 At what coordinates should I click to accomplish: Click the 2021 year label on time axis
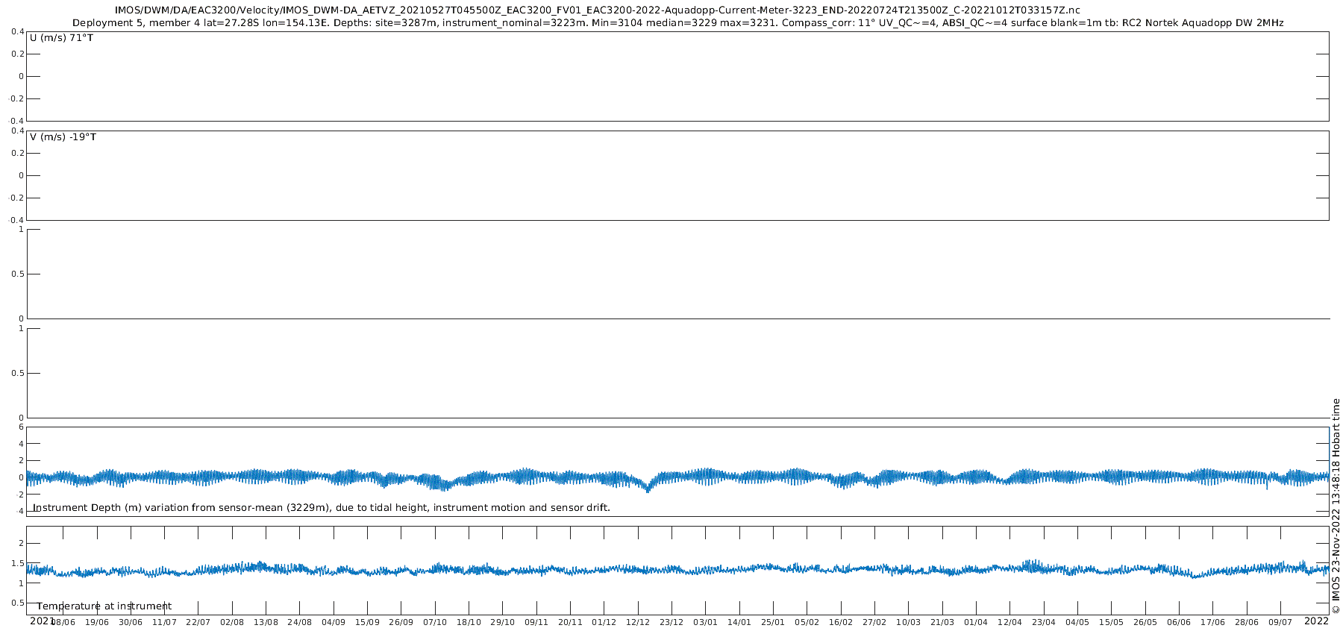(42, 621)
